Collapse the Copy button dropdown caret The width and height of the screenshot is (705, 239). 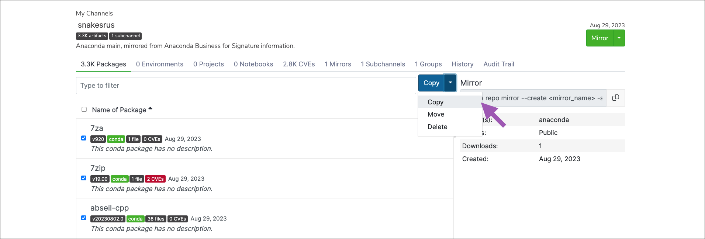pos(450,83)
